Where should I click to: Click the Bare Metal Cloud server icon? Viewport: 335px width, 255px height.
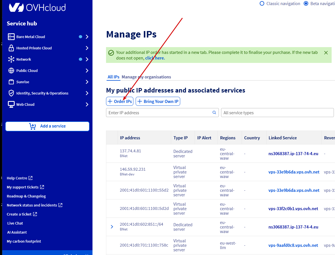(x=11, y=37)
